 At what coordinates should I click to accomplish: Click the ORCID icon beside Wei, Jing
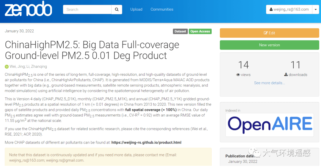7,67
